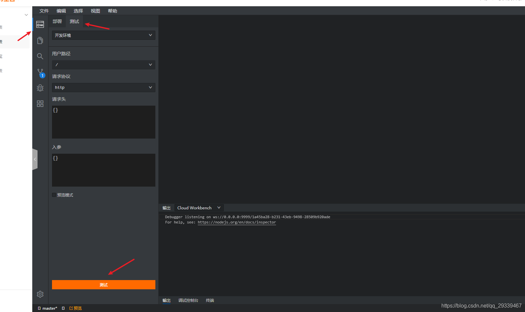
Task: Open settings gear in activity bar
Action: pyautogui.click(x=40, y=294)
